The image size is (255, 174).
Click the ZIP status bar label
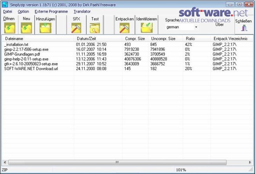point(5,170)
